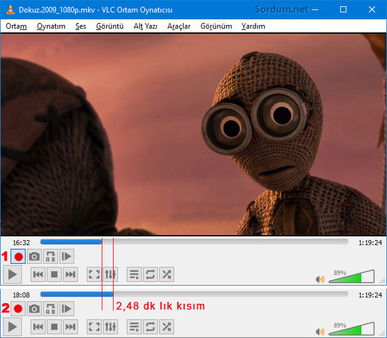Toggle loop mode in the 18:08 control bar
387x338 pixels.
[150, 327]
